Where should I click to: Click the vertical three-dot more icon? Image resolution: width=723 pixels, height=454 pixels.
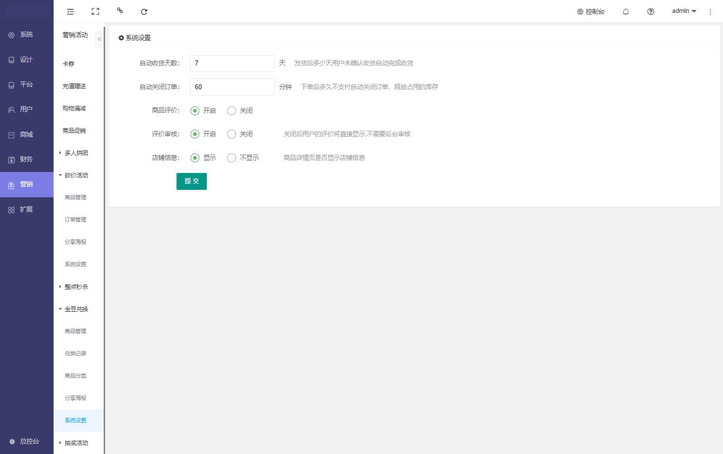(x=710, y=11)
